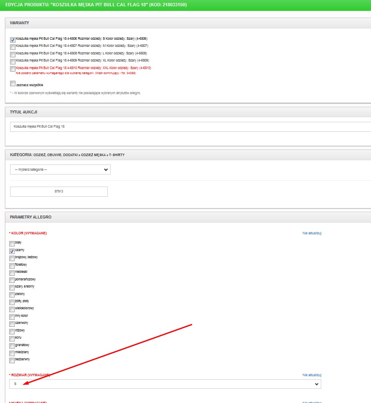Select the 'niebieski' color option
This screenshot has width=371, height=403.
pos(12,272)
